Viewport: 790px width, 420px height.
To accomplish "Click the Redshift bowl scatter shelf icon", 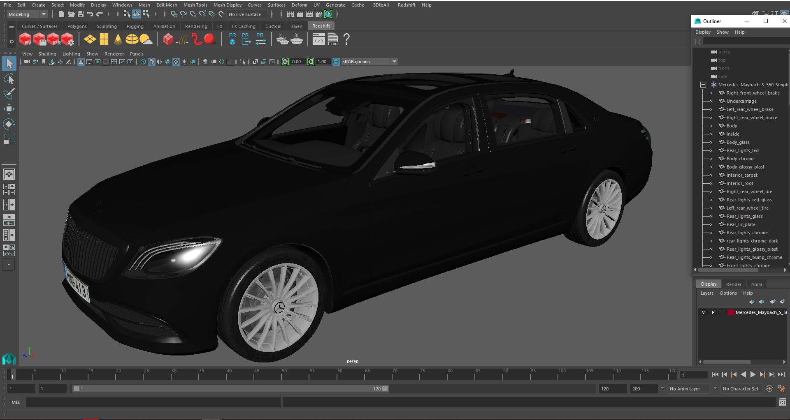I will (282, 39).
